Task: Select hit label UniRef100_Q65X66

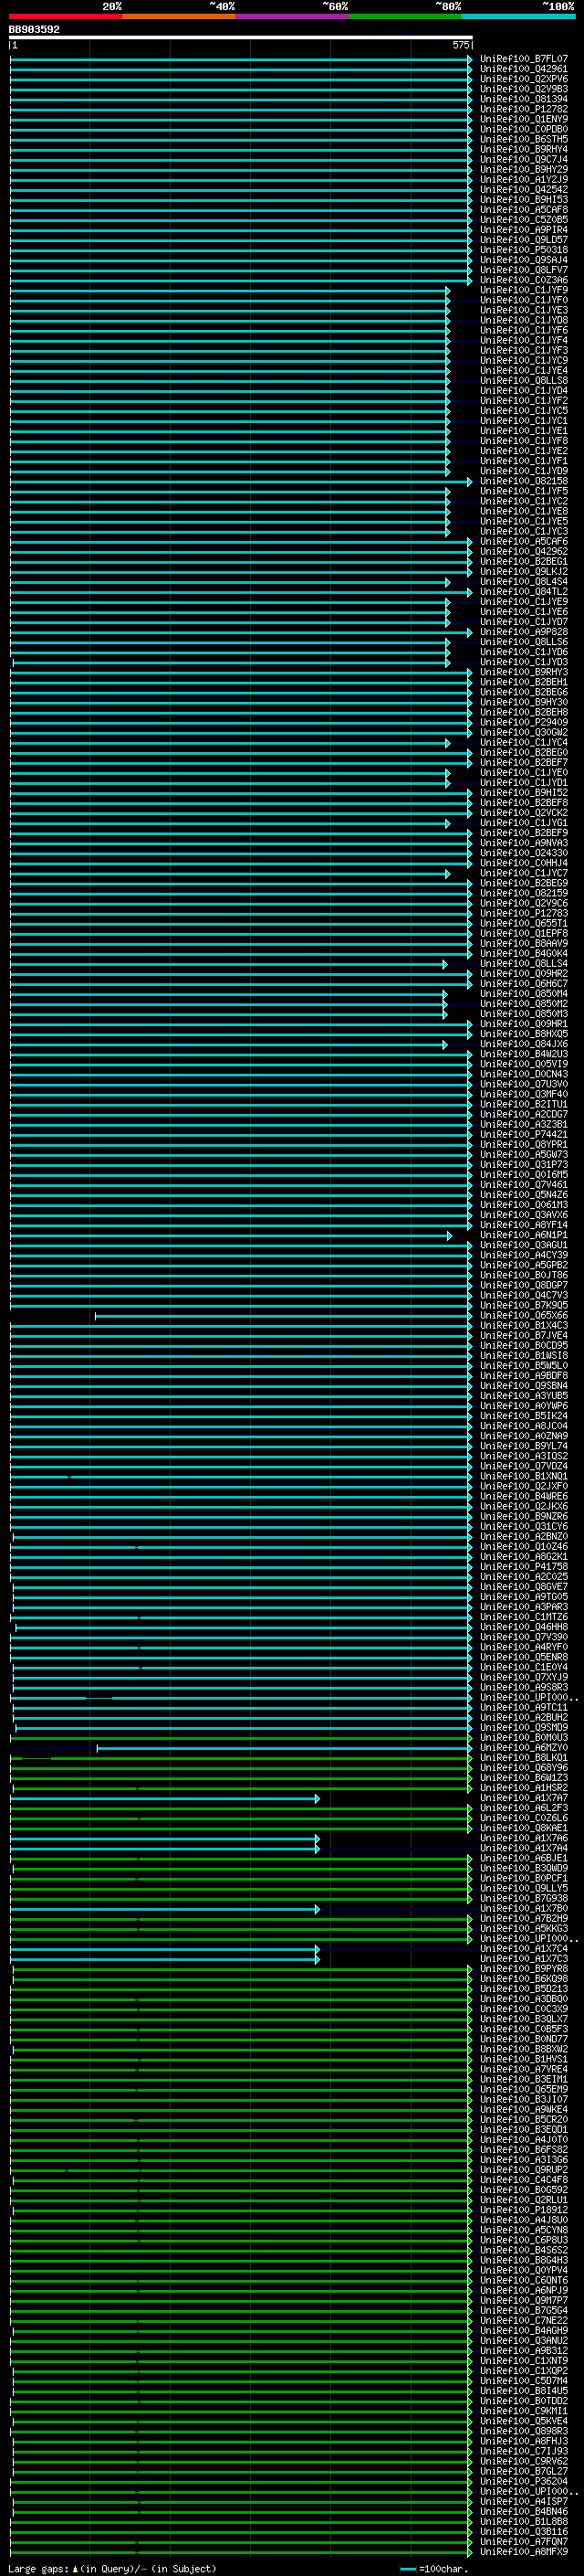Action: tap(523, 1315)
